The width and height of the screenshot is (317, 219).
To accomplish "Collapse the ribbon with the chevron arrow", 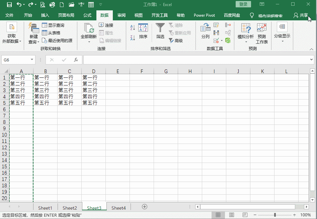I will (x=311, y=49).
